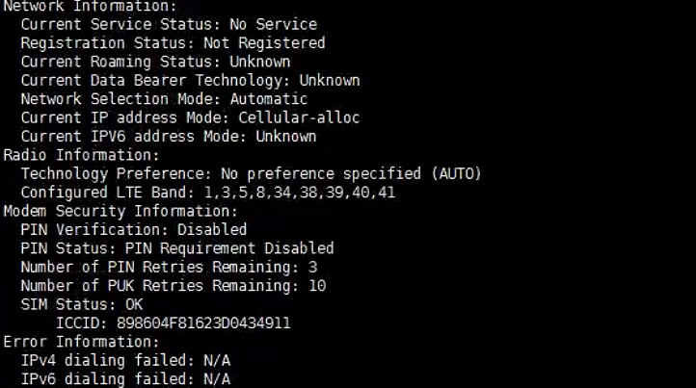Viewport: 696px width, 388px height.
Task: Click the "Network Selection Mode: Automatic" line
Action: pos(164,99)
